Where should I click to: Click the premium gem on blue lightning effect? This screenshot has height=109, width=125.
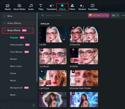click(73, 93)
